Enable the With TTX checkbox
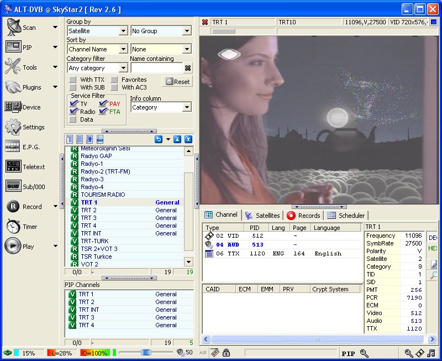Viewport: 442px width, 361px height. click(73, 80)
